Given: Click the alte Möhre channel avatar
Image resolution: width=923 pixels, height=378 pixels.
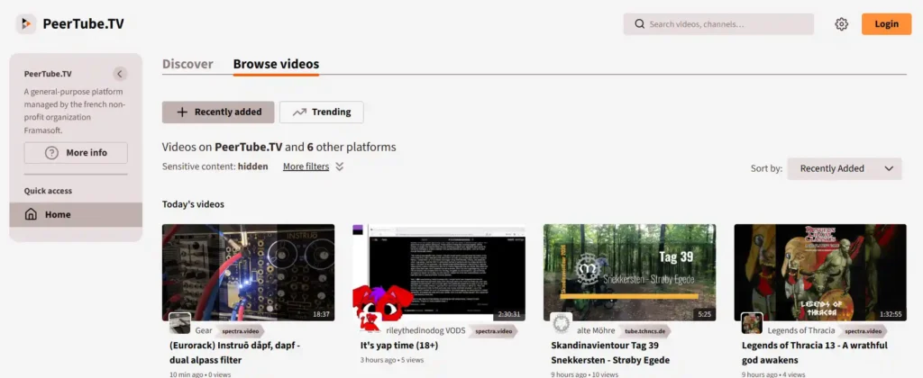Looking at the screenshot, I should click(561, 323).
